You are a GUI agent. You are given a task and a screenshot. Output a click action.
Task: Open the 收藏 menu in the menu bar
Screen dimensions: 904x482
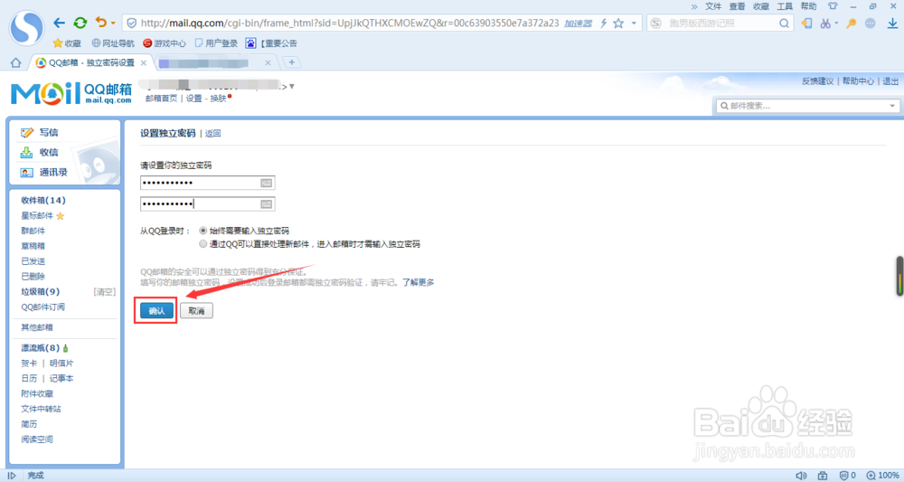click(761, 6)
